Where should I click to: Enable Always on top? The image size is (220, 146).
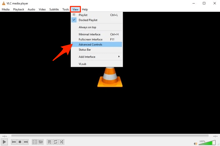pyautogui.click(x=97, y=27)
